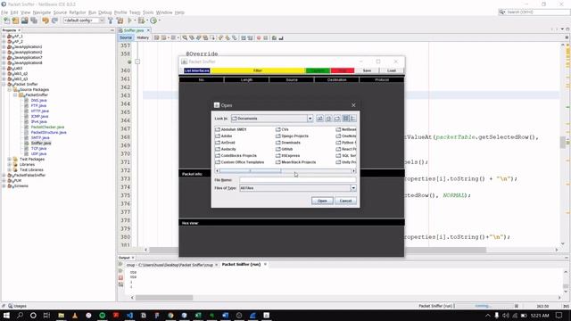Collapse the Packet Sniffer project node
Screen dimensions: 571x321
[x=4, y=84]
